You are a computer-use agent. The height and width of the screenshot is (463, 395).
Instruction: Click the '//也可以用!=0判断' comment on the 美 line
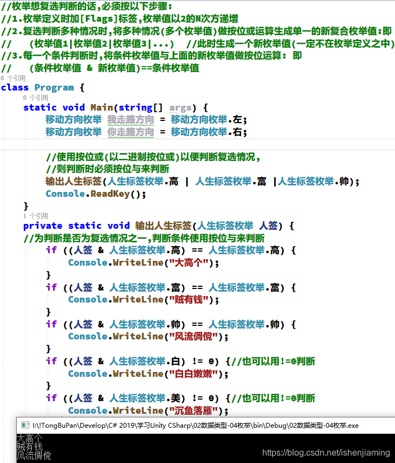click(x=273, y=398)
